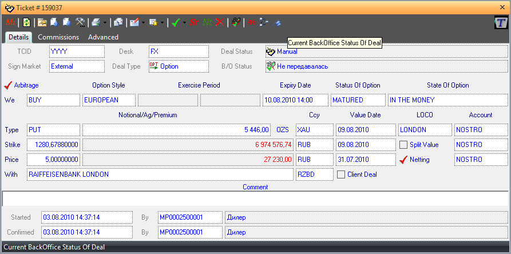Click the red Ab toolbar icon
Screen dimensions: 511x254
[252, 22]
